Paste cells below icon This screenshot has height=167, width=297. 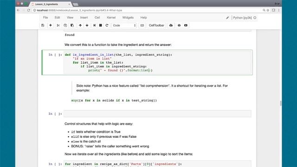[72, 26]
